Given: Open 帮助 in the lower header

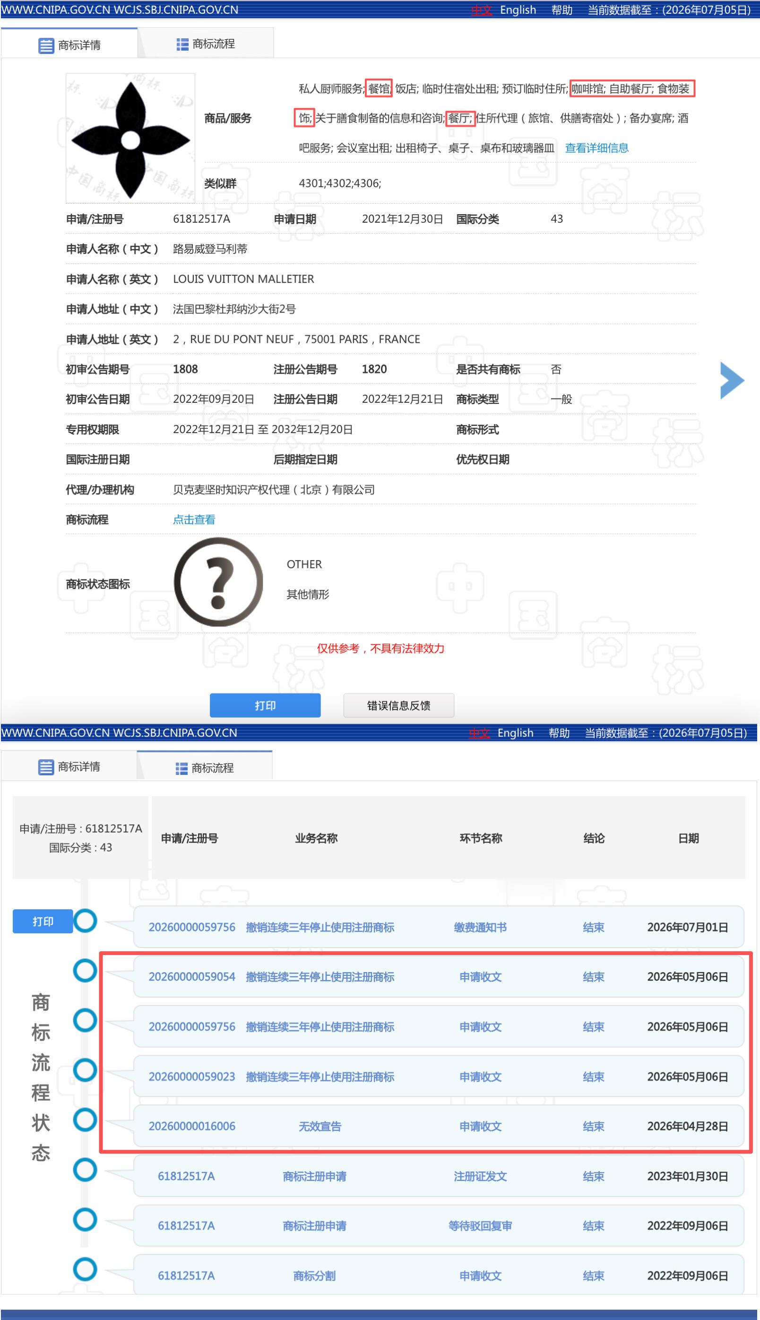Looking at the screenshot, I should [x=559, y=733].
